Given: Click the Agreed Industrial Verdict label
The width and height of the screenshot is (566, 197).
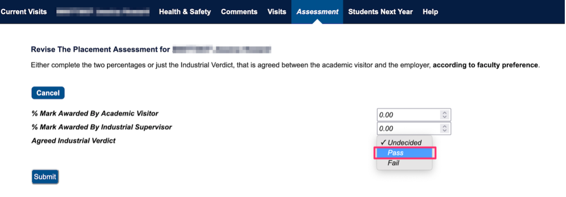Looking at the screenshot, I should point(73,141).
